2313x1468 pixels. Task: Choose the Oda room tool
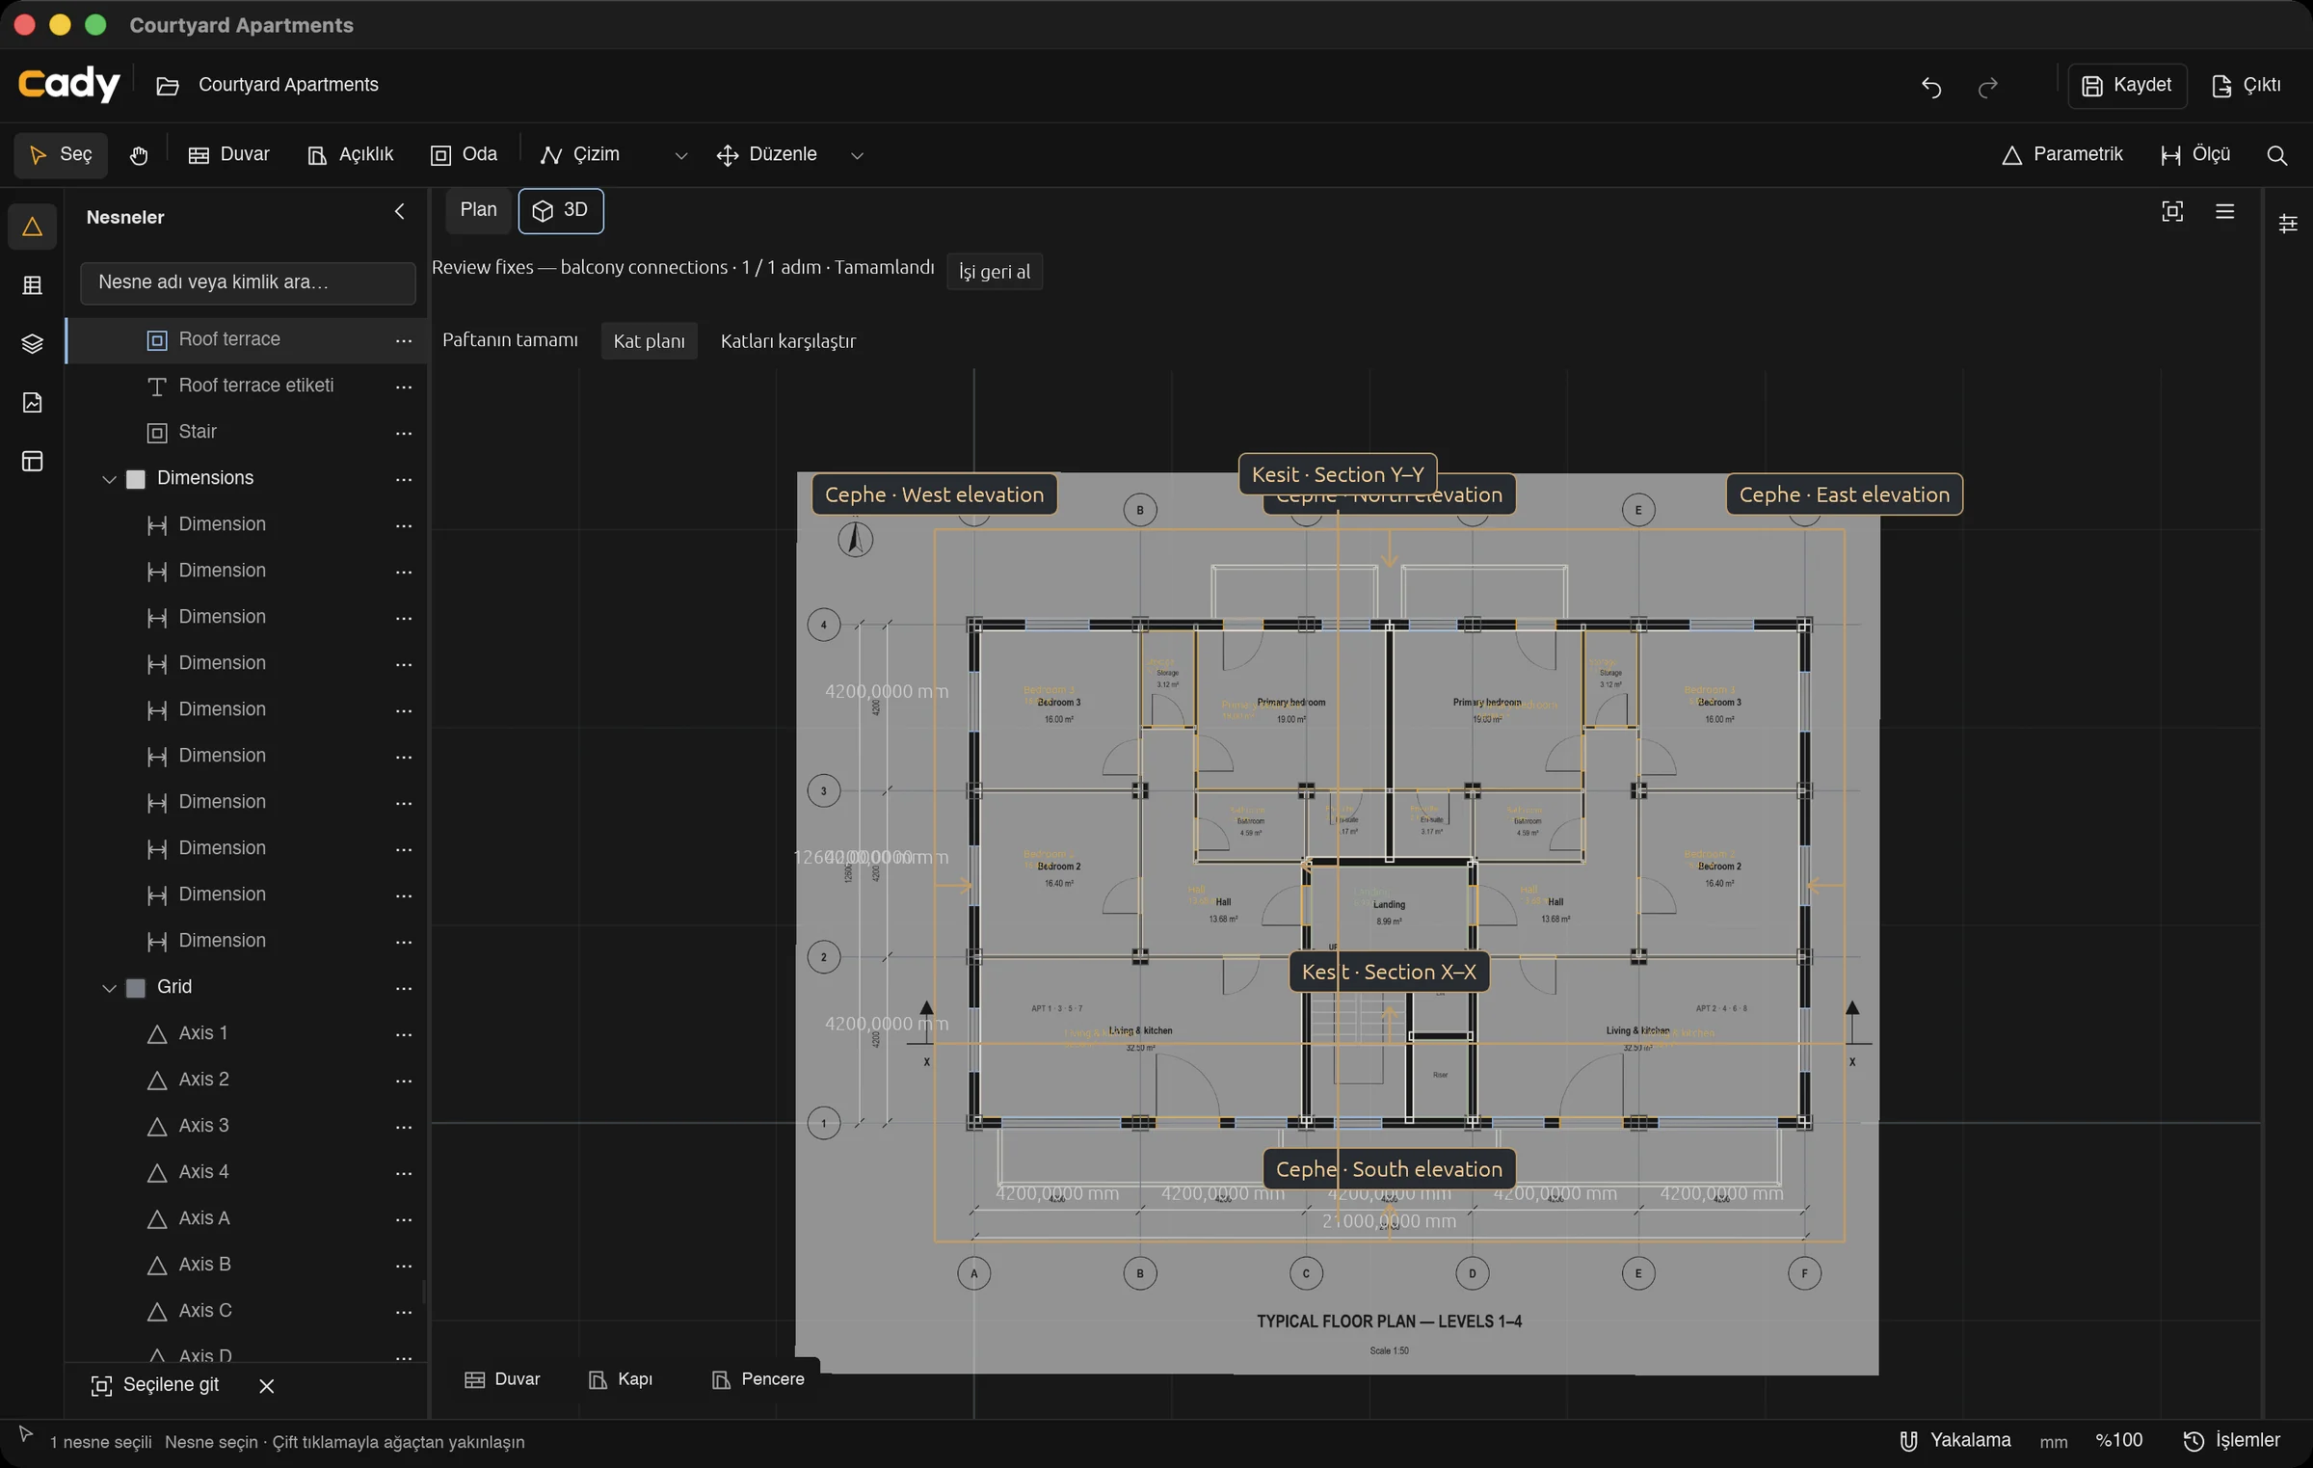[x=465, y=155]
